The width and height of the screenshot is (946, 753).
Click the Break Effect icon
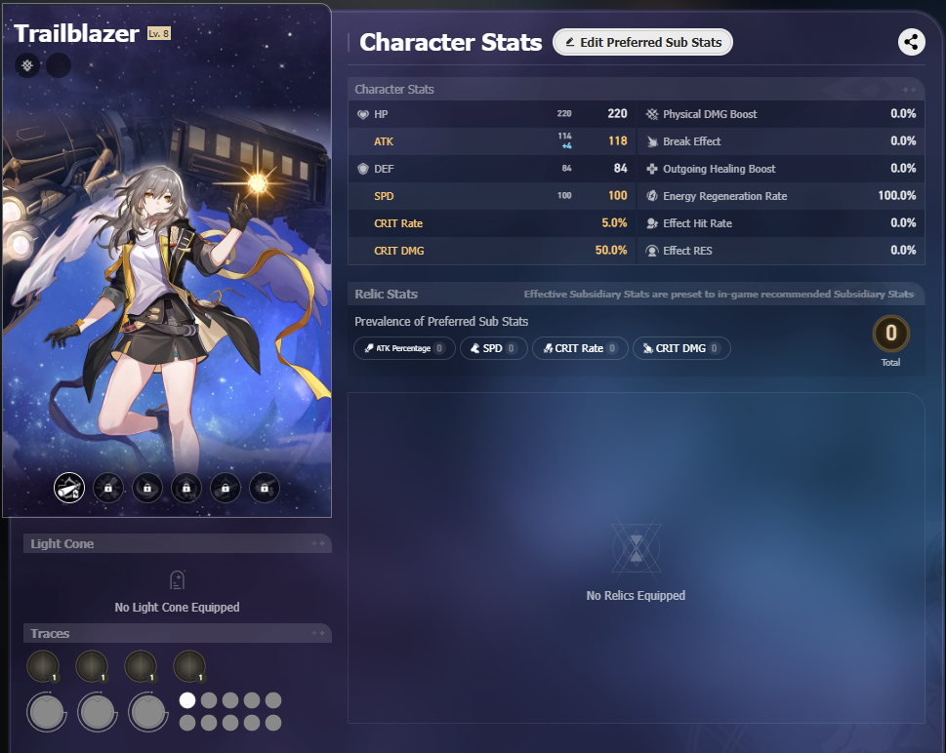tap(651, 141)
